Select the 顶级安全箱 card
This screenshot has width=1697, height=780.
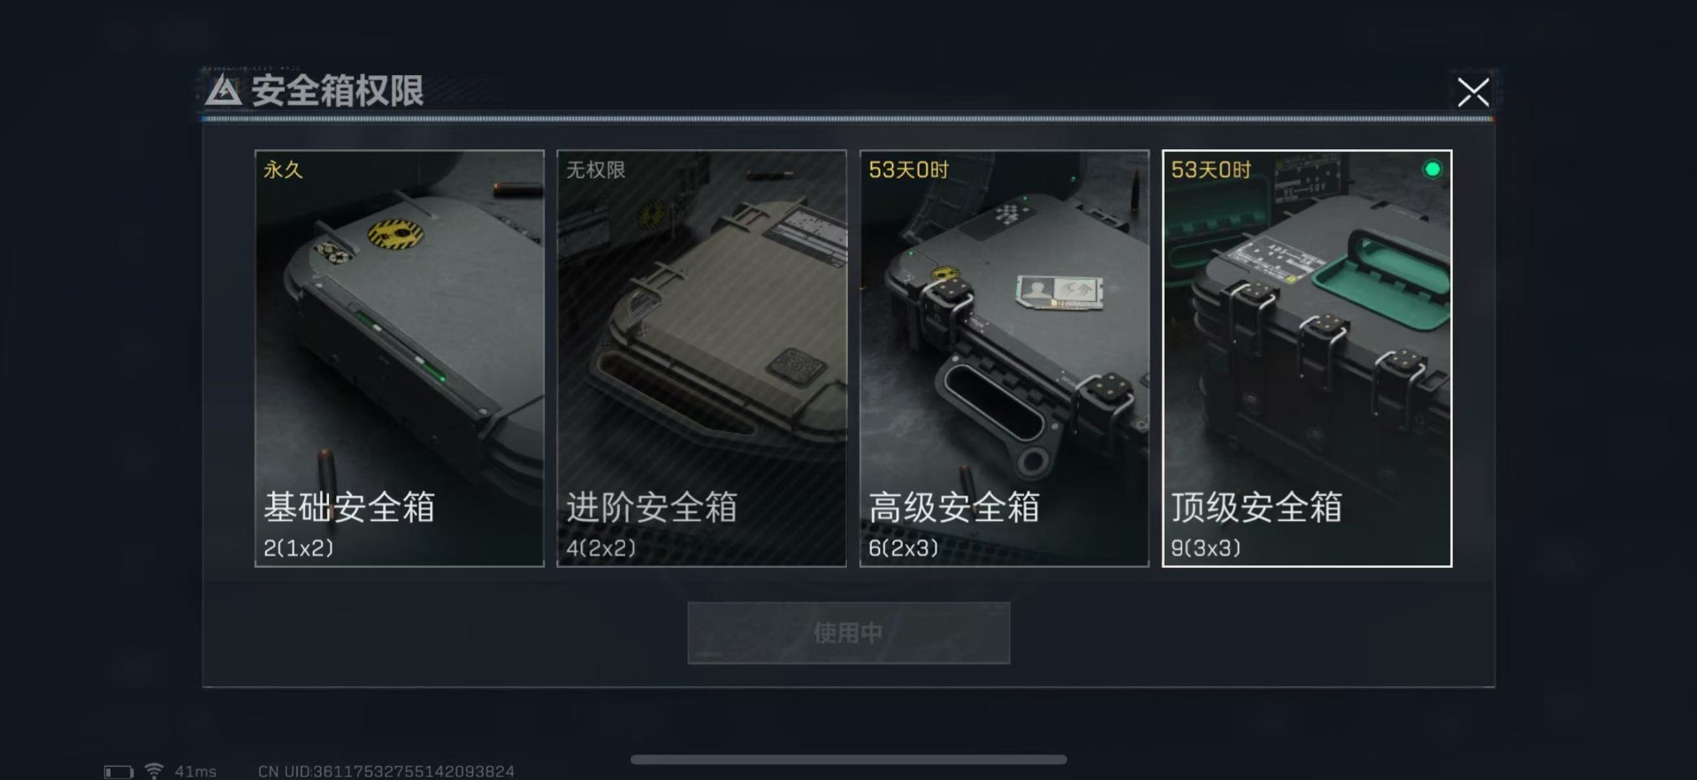click(1307, 358)
